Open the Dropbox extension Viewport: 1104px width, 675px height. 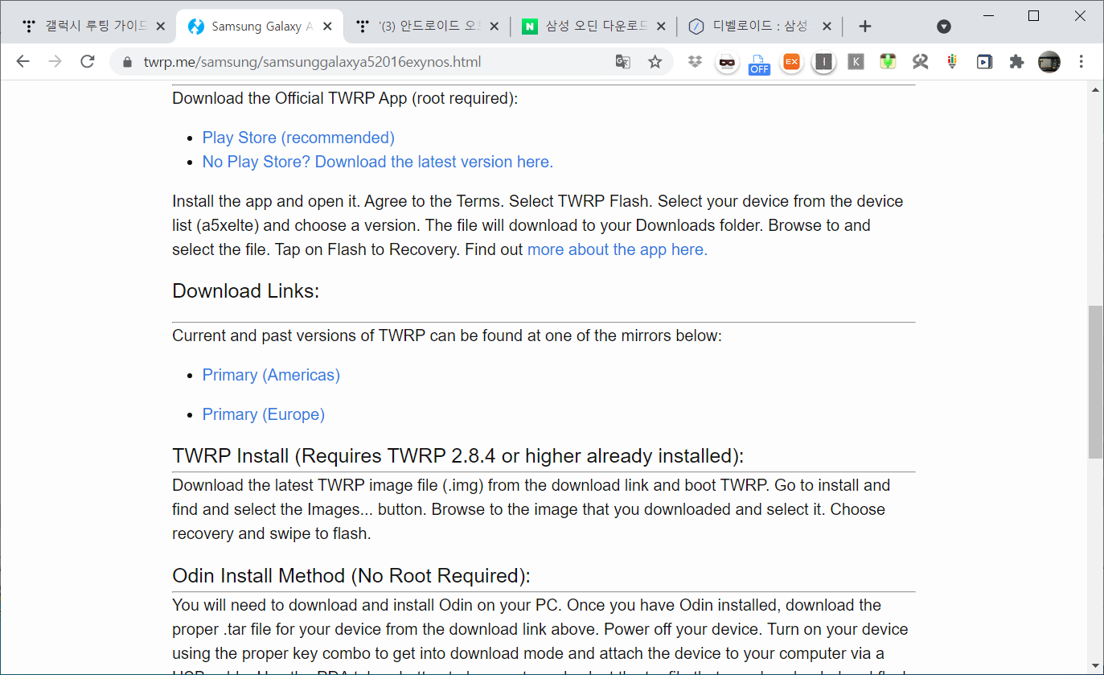[x=696, y=62]
